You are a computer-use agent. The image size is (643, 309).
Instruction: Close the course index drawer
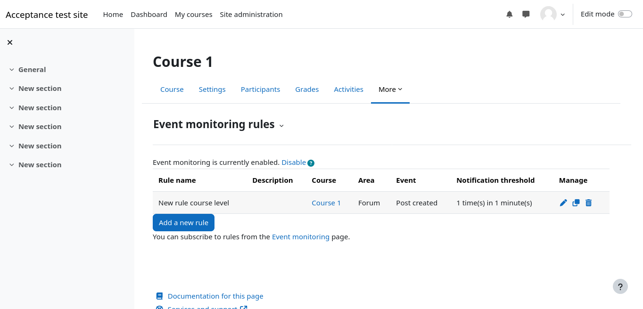click(x=10, y=42)
